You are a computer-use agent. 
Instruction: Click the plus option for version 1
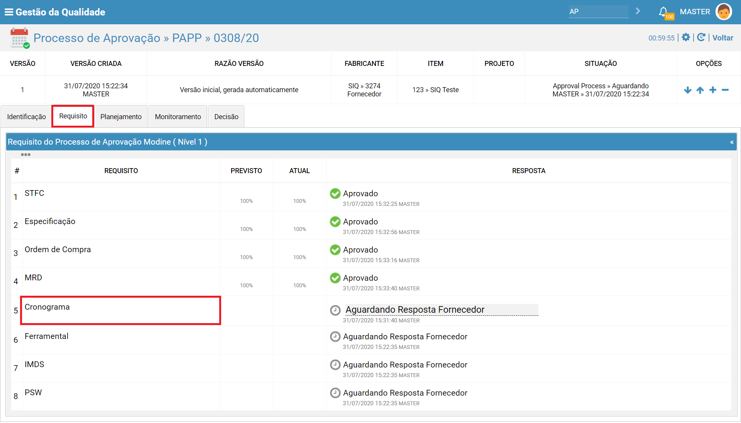713,90
